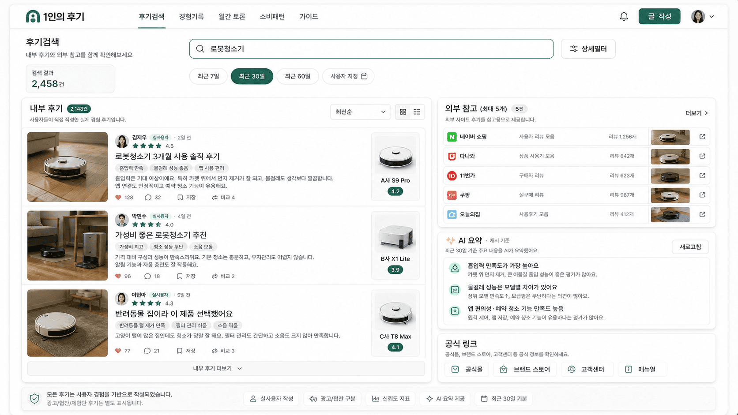Screen dimensions: 738x415
Task: Open review title 반려동물 집이라 이 제품 선택했어요
Action: pos(173,314)
